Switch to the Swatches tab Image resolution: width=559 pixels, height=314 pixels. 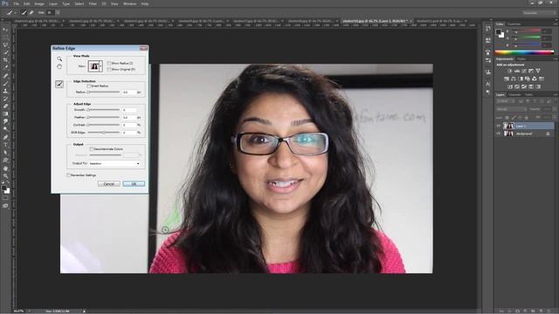click(514, 24)
